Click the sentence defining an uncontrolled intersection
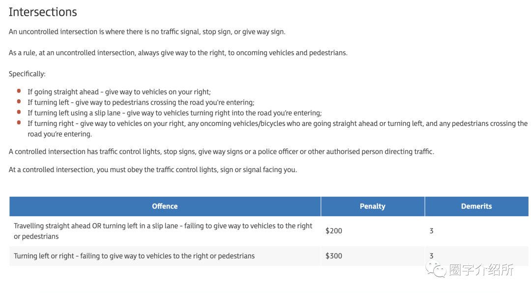 click(147, 31)
